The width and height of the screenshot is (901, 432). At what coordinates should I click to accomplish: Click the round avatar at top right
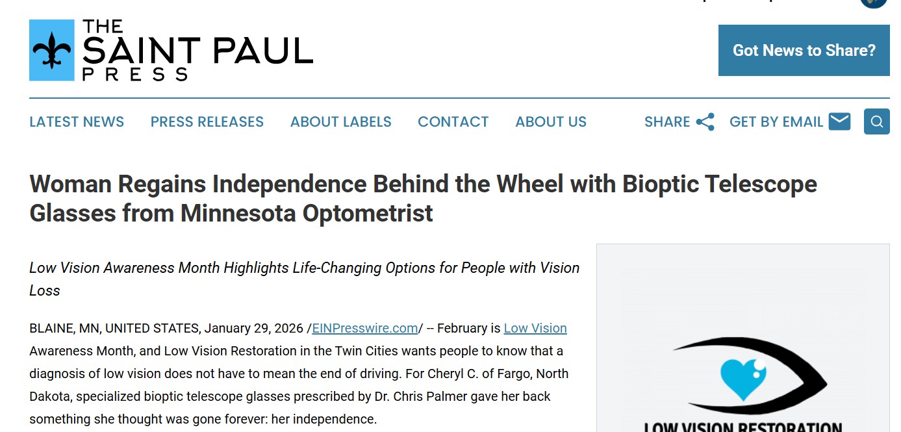tap(873, 3)
